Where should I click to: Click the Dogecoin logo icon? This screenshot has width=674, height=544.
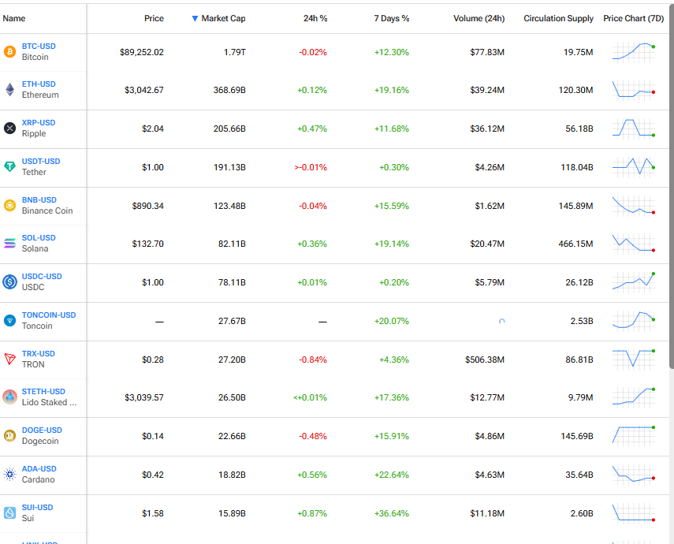(x=9, y=436)
